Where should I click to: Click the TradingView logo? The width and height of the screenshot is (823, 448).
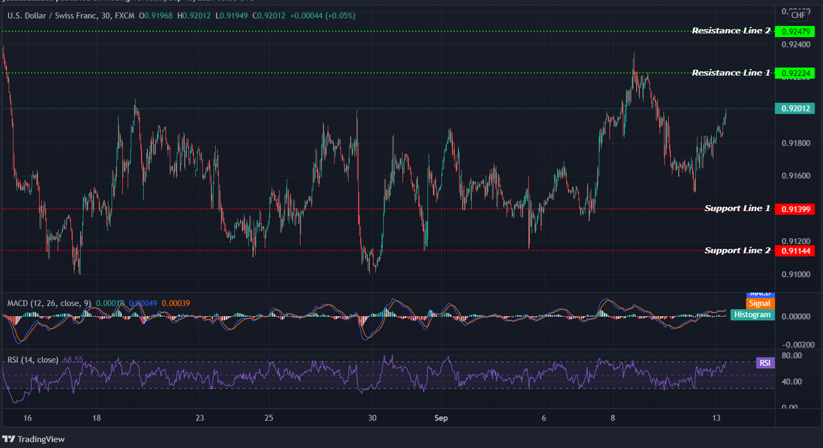point(33,439)
